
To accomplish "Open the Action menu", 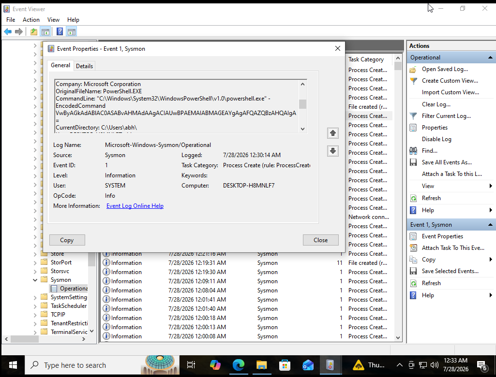I will (x=31, y=20).
